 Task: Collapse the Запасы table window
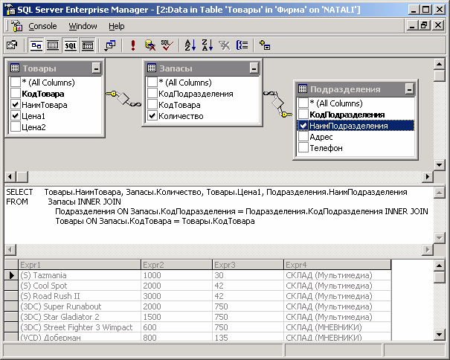pos(254,68)
